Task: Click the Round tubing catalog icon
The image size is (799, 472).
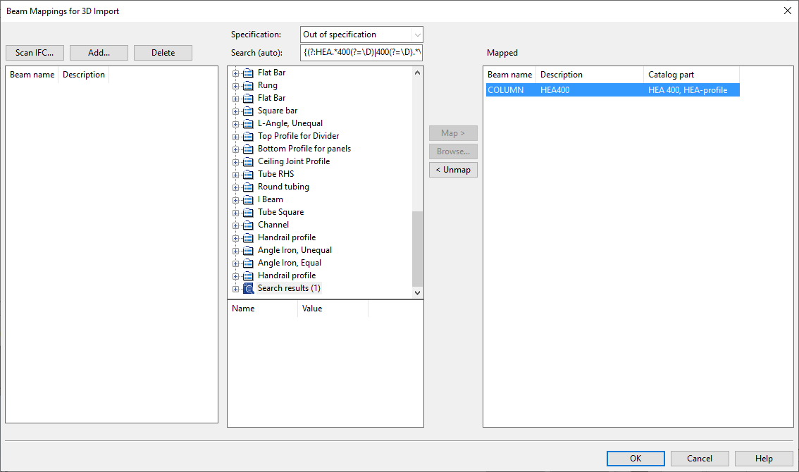Action: pos(248,187)
